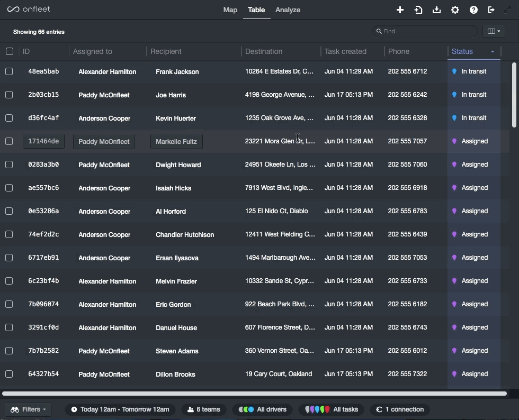Tick the select-all header checkbox

coord(10,51)
